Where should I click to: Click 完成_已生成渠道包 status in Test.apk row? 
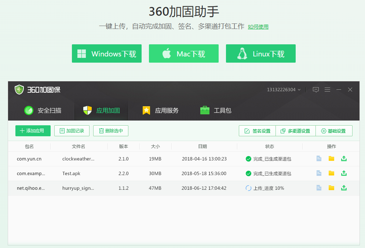point(272,173)
